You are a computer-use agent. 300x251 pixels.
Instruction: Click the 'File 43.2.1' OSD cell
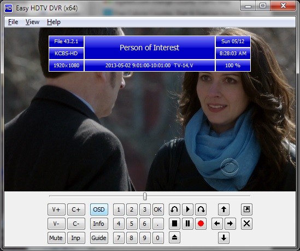tap(66, 42)
